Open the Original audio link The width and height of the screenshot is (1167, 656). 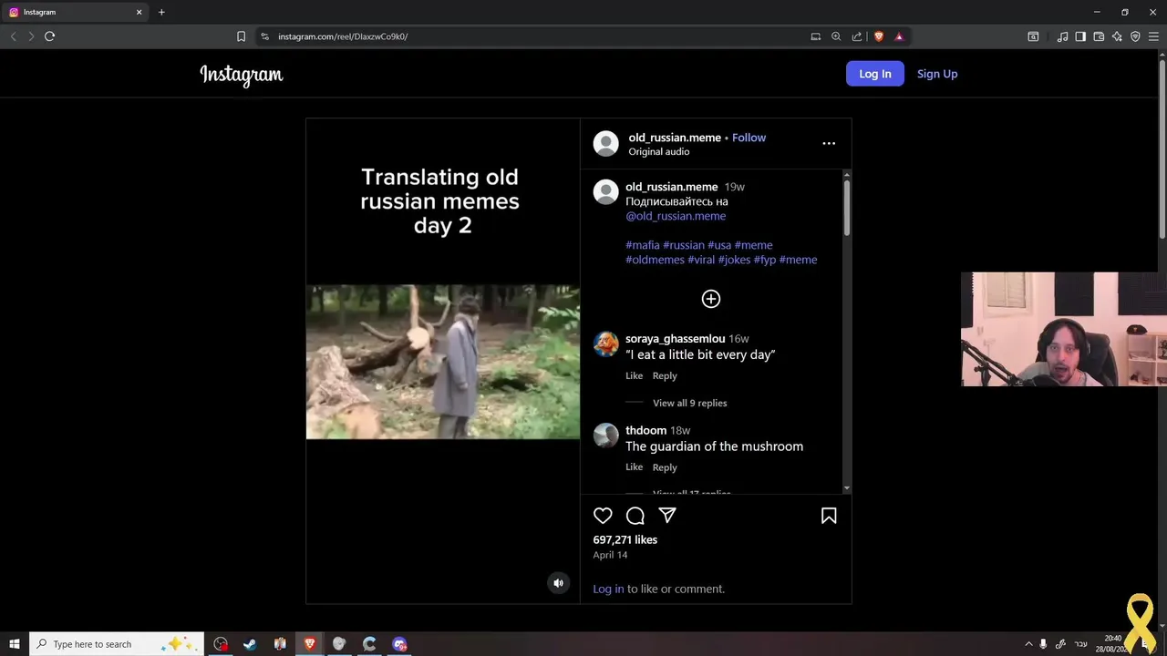659,152
